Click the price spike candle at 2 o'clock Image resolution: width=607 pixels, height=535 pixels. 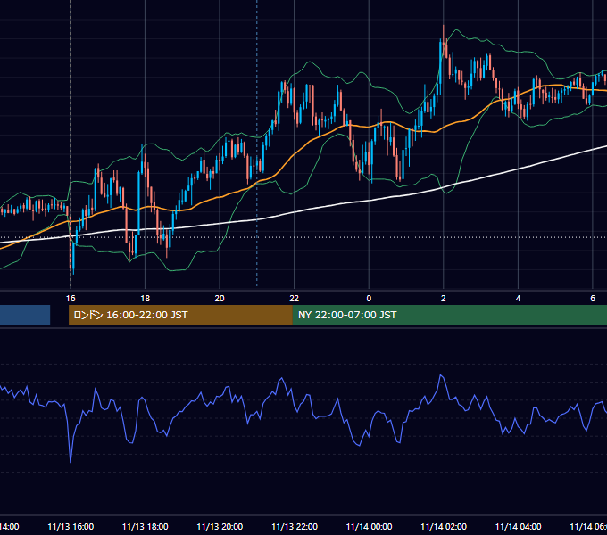444,43
